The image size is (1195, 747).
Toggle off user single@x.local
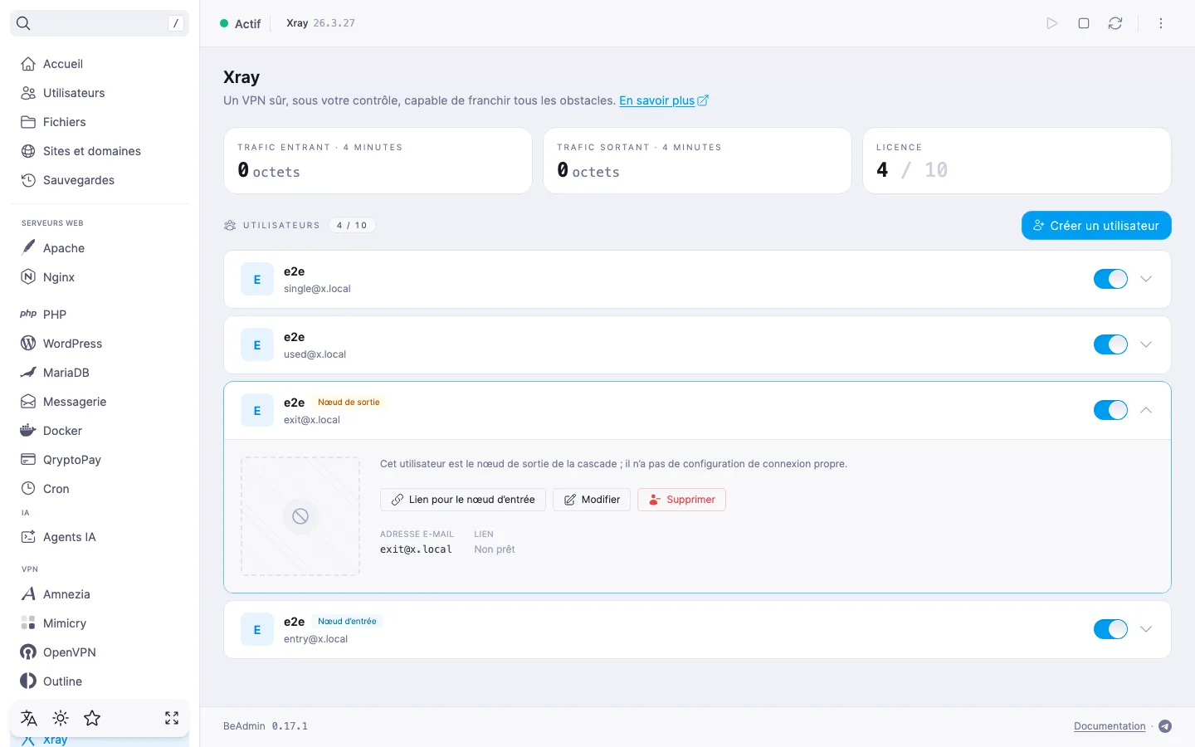pyautogui.click(x=1110, y=279)
